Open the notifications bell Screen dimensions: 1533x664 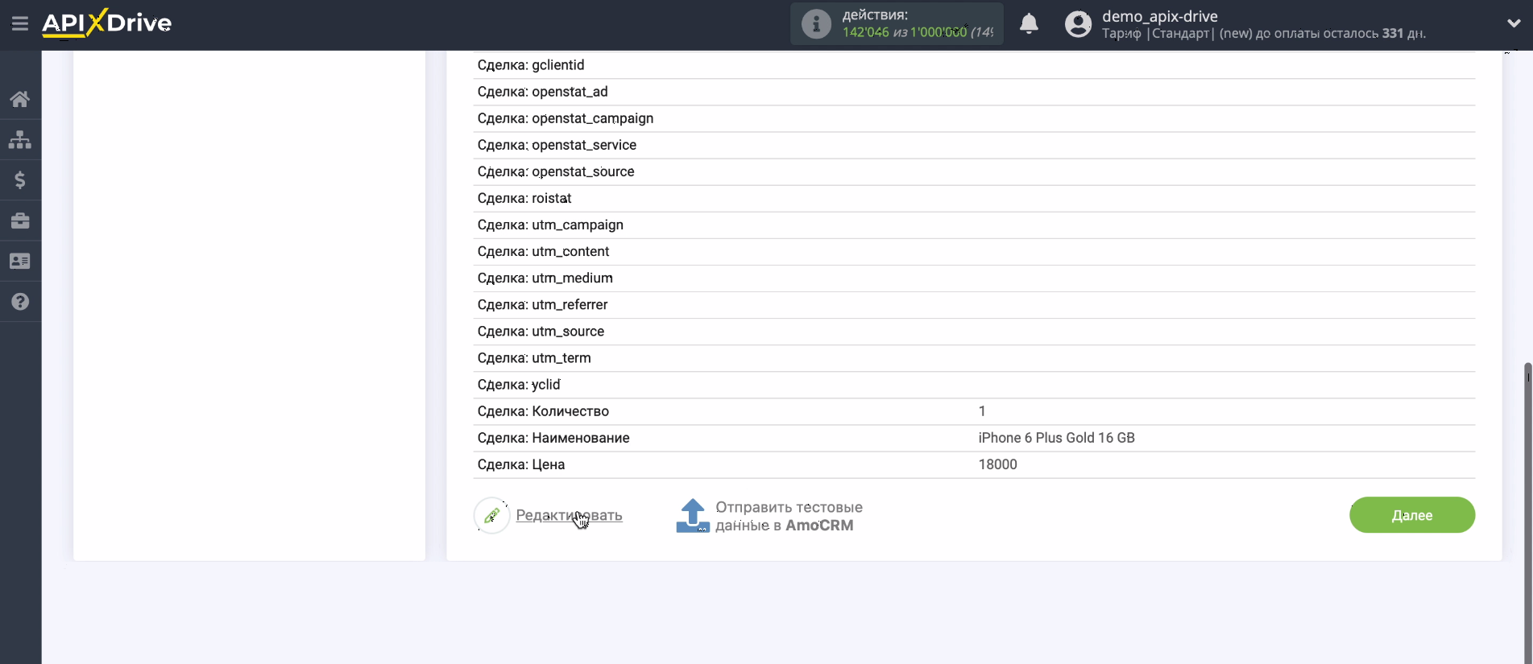[x=1029, y=23]
